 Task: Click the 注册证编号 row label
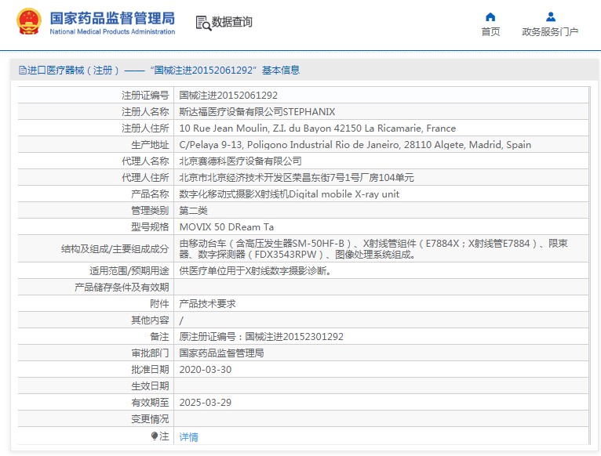pyautogui.click(x=145, y=96)
